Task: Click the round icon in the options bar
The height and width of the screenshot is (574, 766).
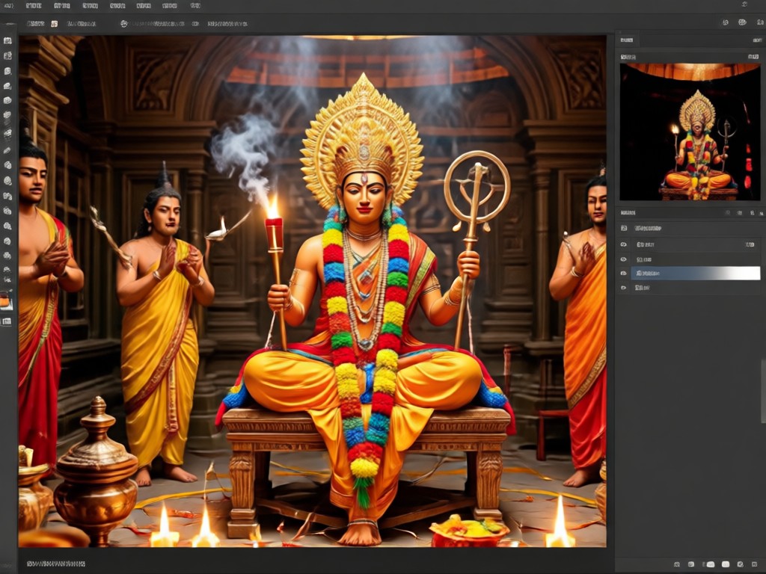Action: (124, 23)
